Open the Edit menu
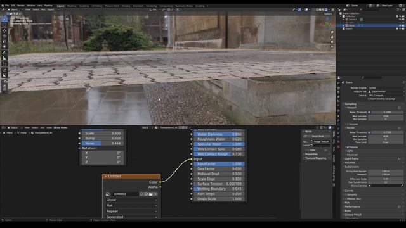This screenshot has height=228, width=406. pyautogui.click(x=13, y=6)
